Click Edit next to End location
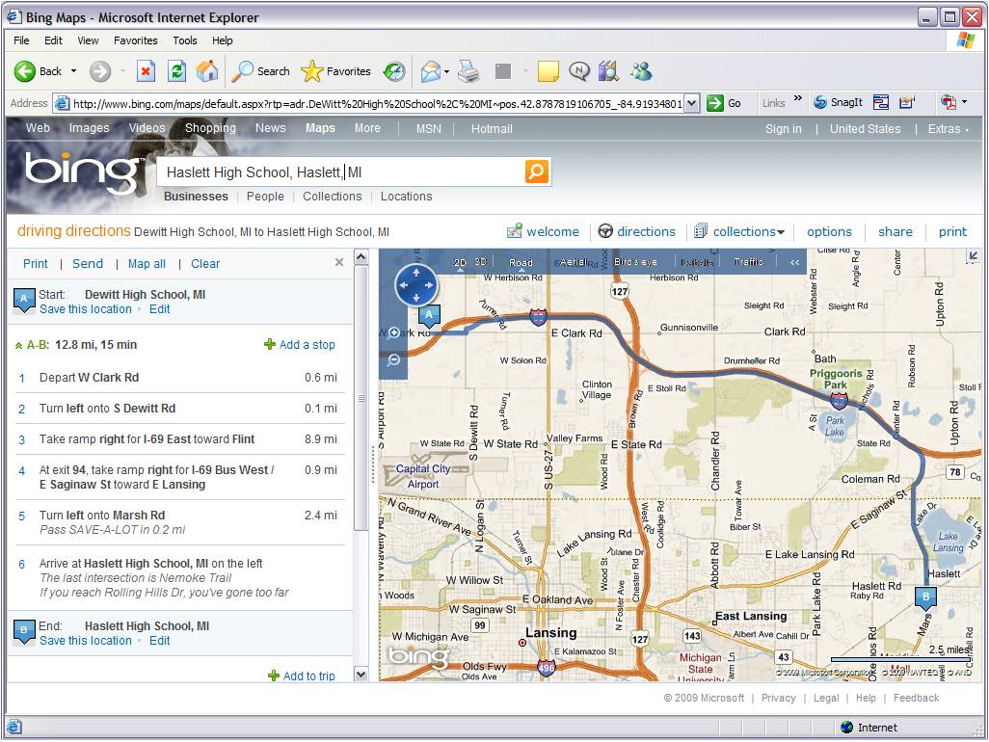 [x=160, y=641]
